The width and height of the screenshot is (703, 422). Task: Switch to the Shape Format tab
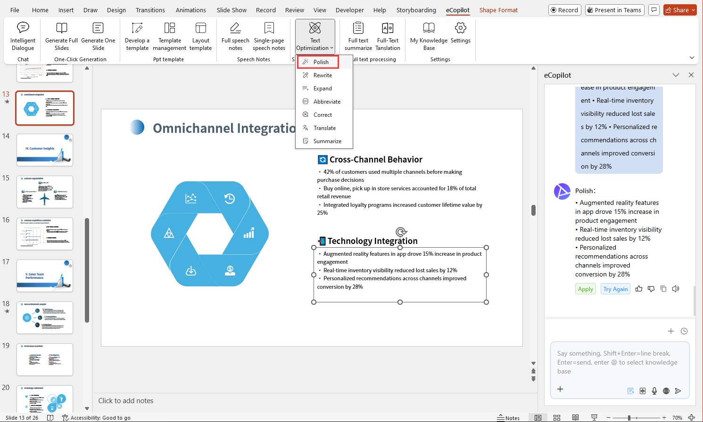498,10
